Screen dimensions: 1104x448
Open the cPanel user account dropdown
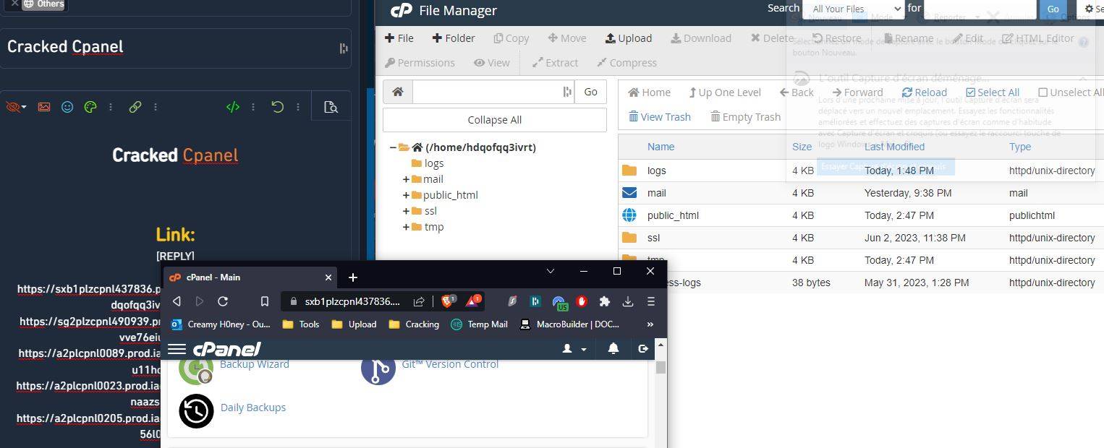tap(574, 349)
